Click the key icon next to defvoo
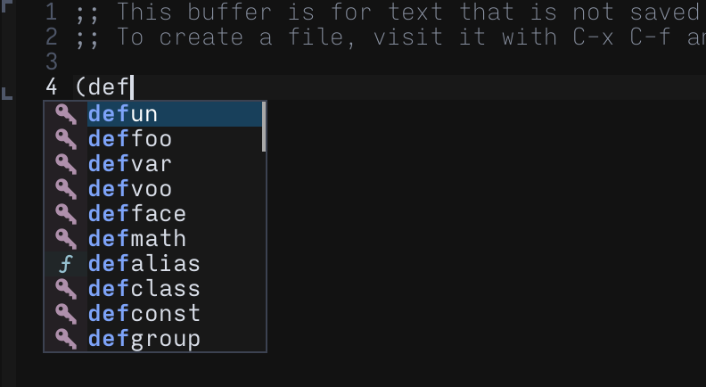The image size is (706, 387). click(66, 189)
